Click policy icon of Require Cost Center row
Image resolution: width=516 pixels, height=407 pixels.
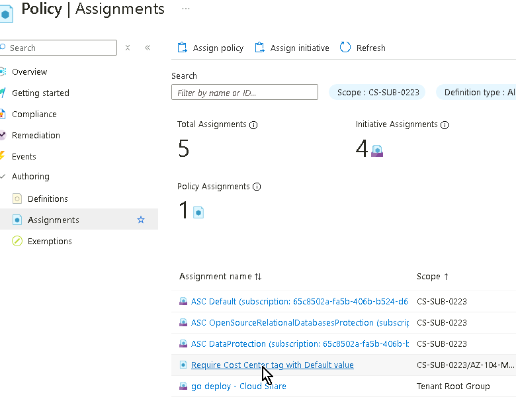pos(183,365)
